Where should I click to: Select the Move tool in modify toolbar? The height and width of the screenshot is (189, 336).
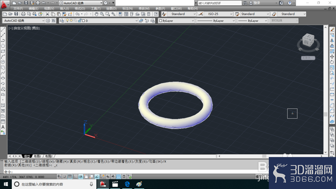pyautogui.click(x=332, y=56)
